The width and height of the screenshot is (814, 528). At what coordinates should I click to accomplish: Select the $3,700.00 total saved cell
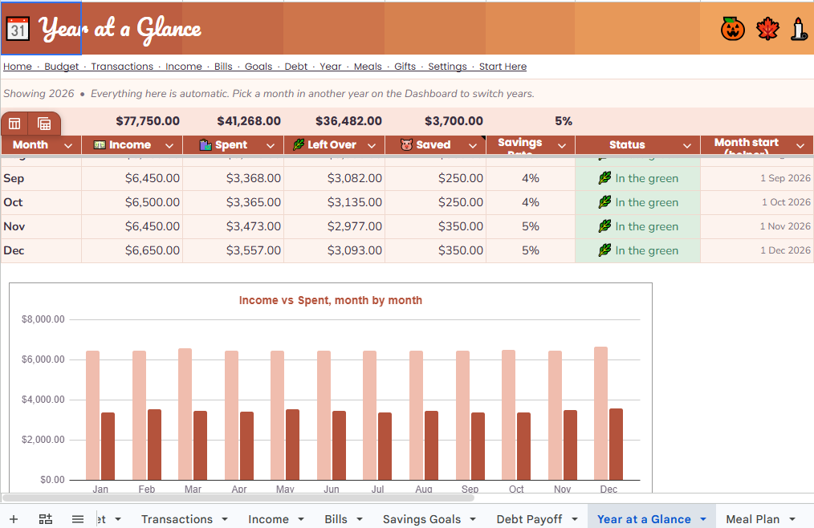436,121
